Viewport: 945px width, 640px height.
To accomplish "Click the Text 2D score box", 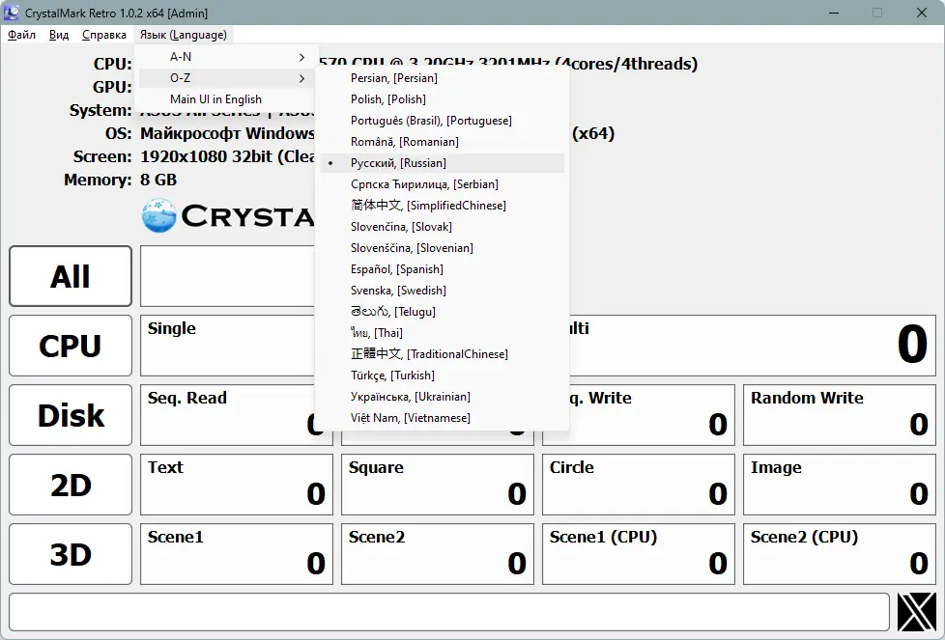I will pyautogui.click(x=236, y=485).
